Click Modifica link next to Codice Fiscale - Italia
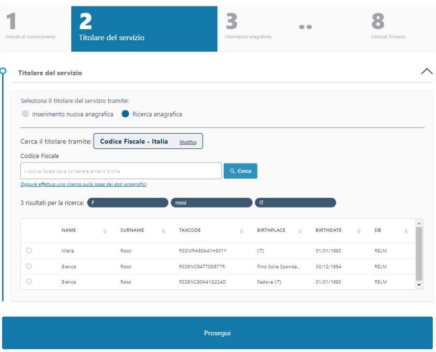The image size is (436, 352). (188, 142)
